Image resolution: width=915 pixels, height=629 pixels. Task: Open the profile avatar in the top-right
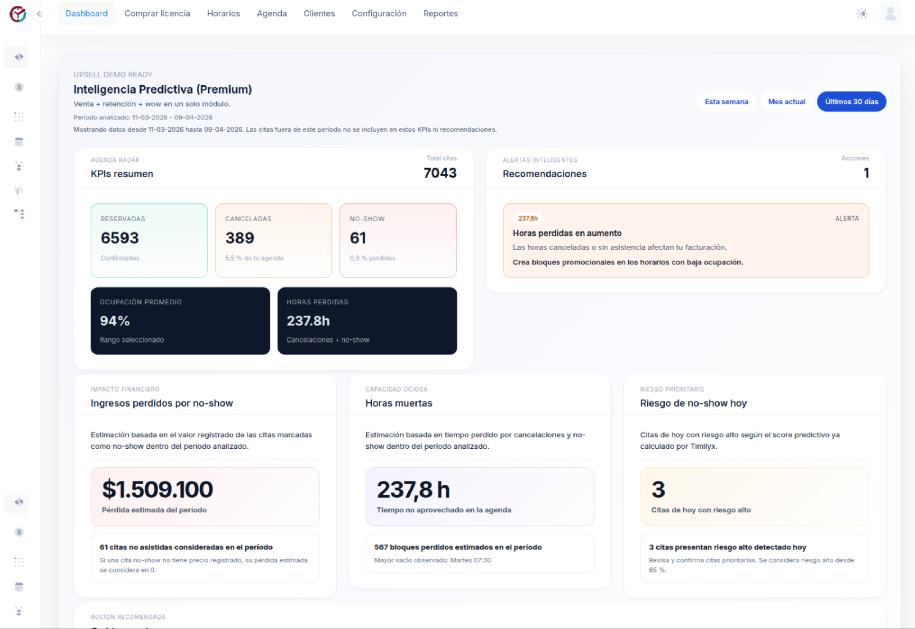tap(890, 13)
